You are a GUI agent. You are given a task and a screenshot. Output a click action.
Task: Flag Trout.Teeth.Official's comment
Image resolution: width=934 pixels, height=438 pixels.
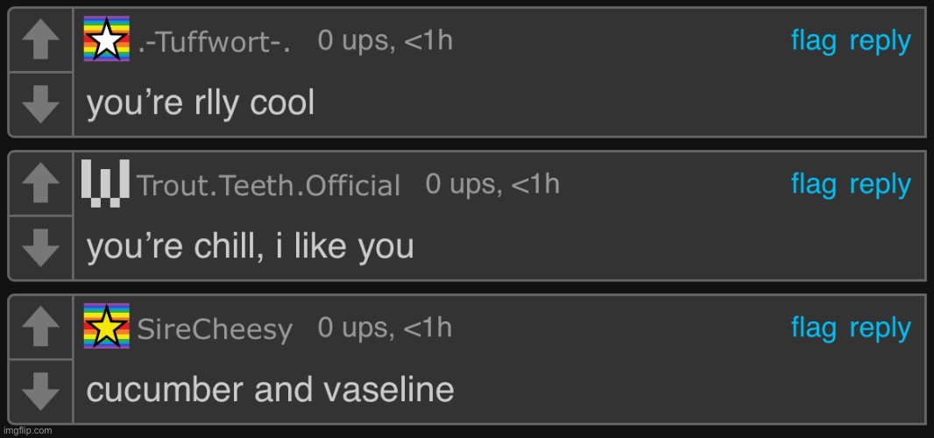point(815,184)
